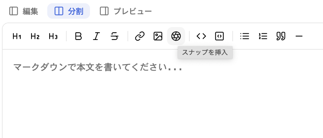Click the スナップを挿入 tooltip label
This screenshot has width=323, height=138.
[x=205, y=53]
